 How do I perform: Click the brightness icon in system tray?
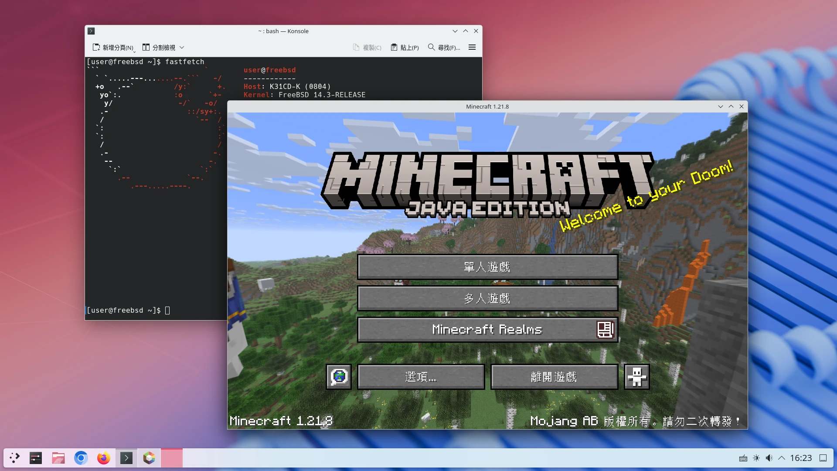(756, 458)
